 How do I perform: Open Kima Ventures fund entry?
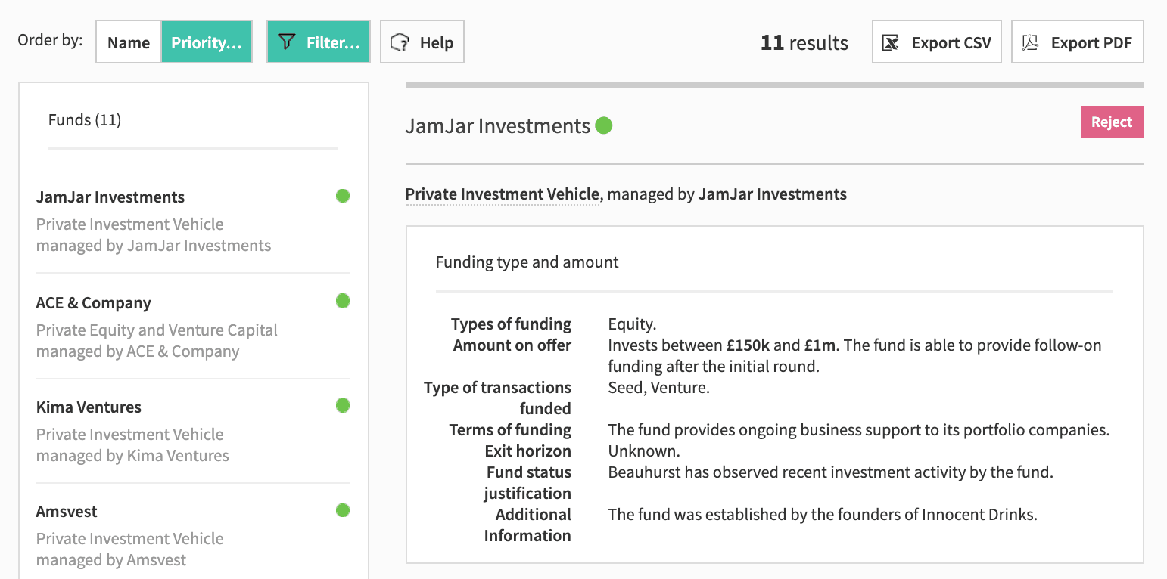193,431
